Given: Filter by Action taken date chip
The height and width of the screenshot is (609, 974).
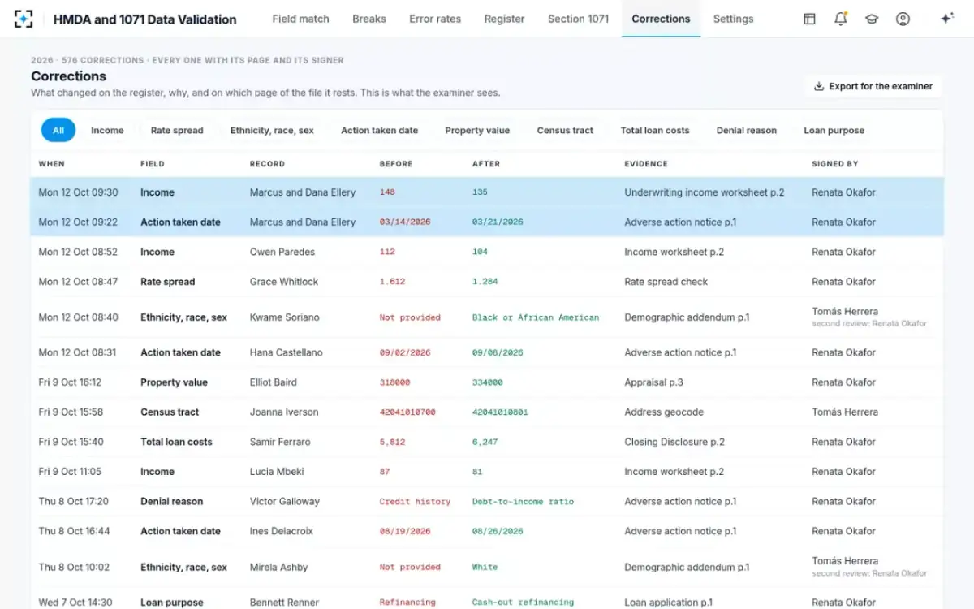Looking at the screenshot, I should click(x=379, y=130).
